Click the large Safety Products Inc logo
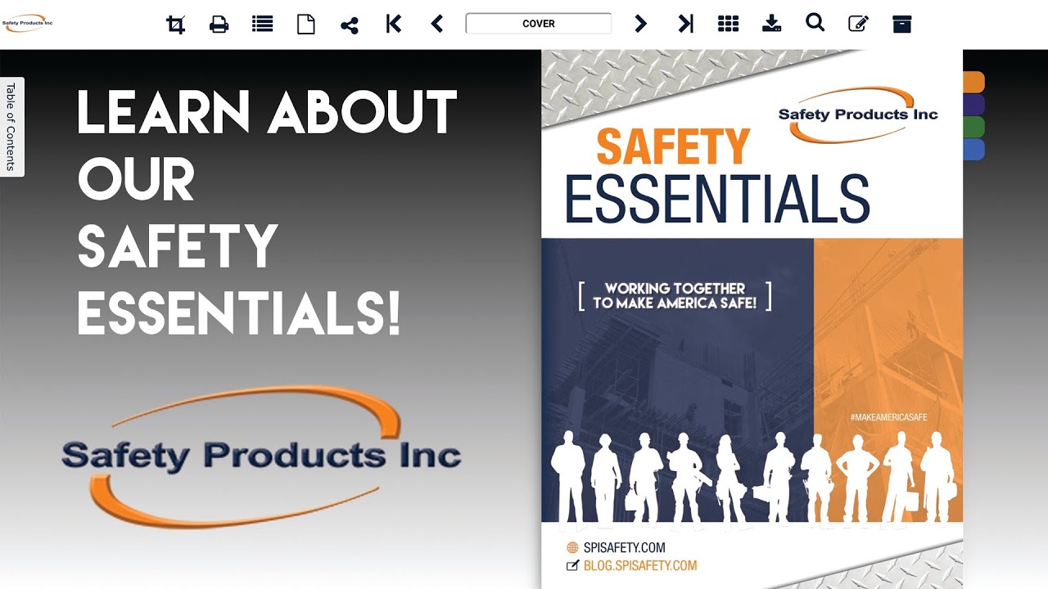 coord(261,456)
